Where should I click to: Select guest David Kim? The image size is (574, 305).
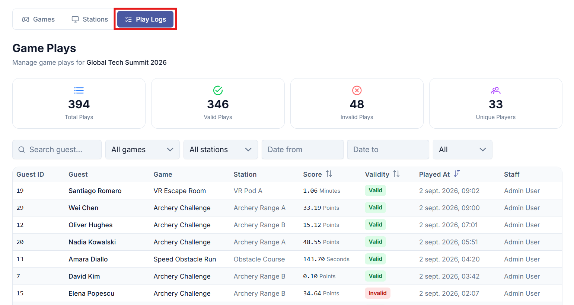84,276
